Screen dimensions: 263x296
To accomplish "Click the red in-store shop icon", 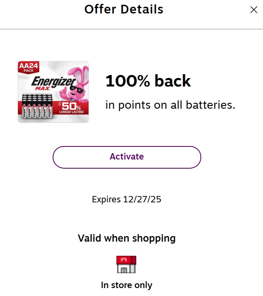I will point(126,264).
